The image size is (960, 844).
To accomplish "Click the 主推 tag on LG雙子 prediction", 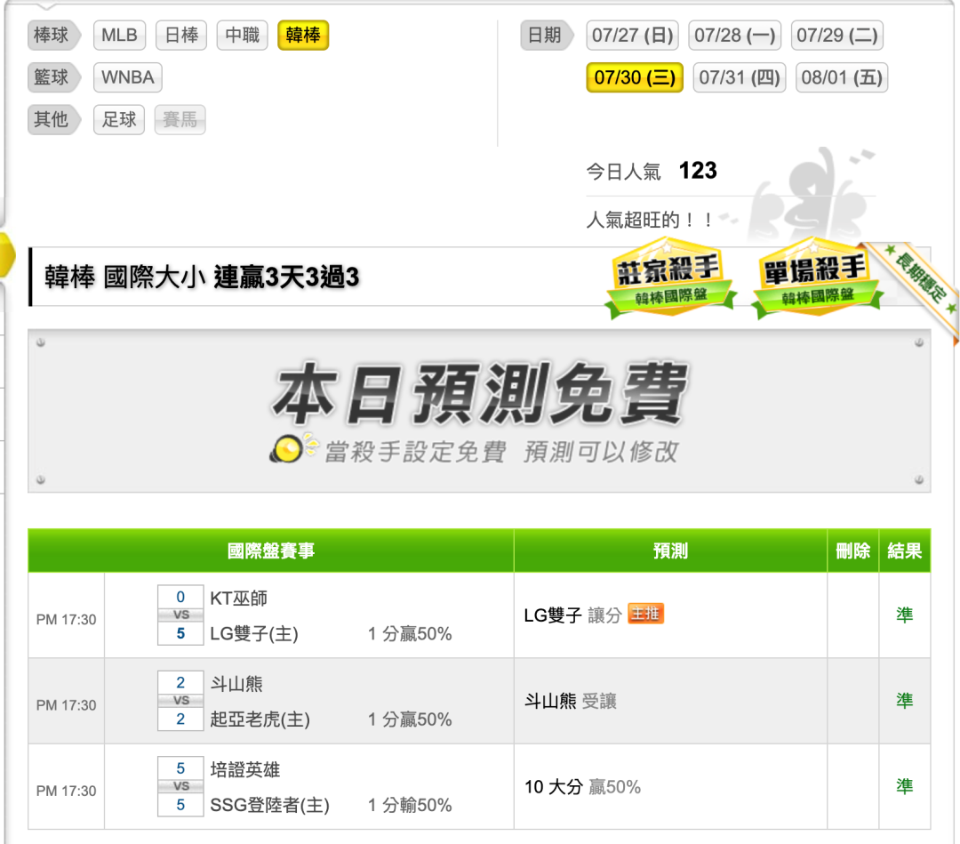I will coord(646,614).
